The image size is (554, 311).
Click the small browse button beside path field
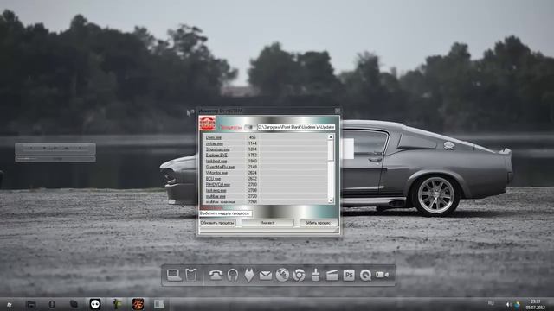pos(250,127)
